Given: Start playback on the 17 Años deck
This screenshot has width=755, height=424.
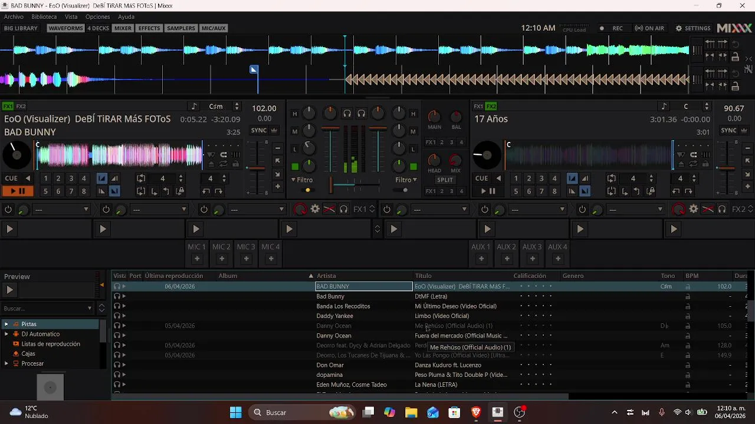Looking at the screenshot, I should 488,191.
